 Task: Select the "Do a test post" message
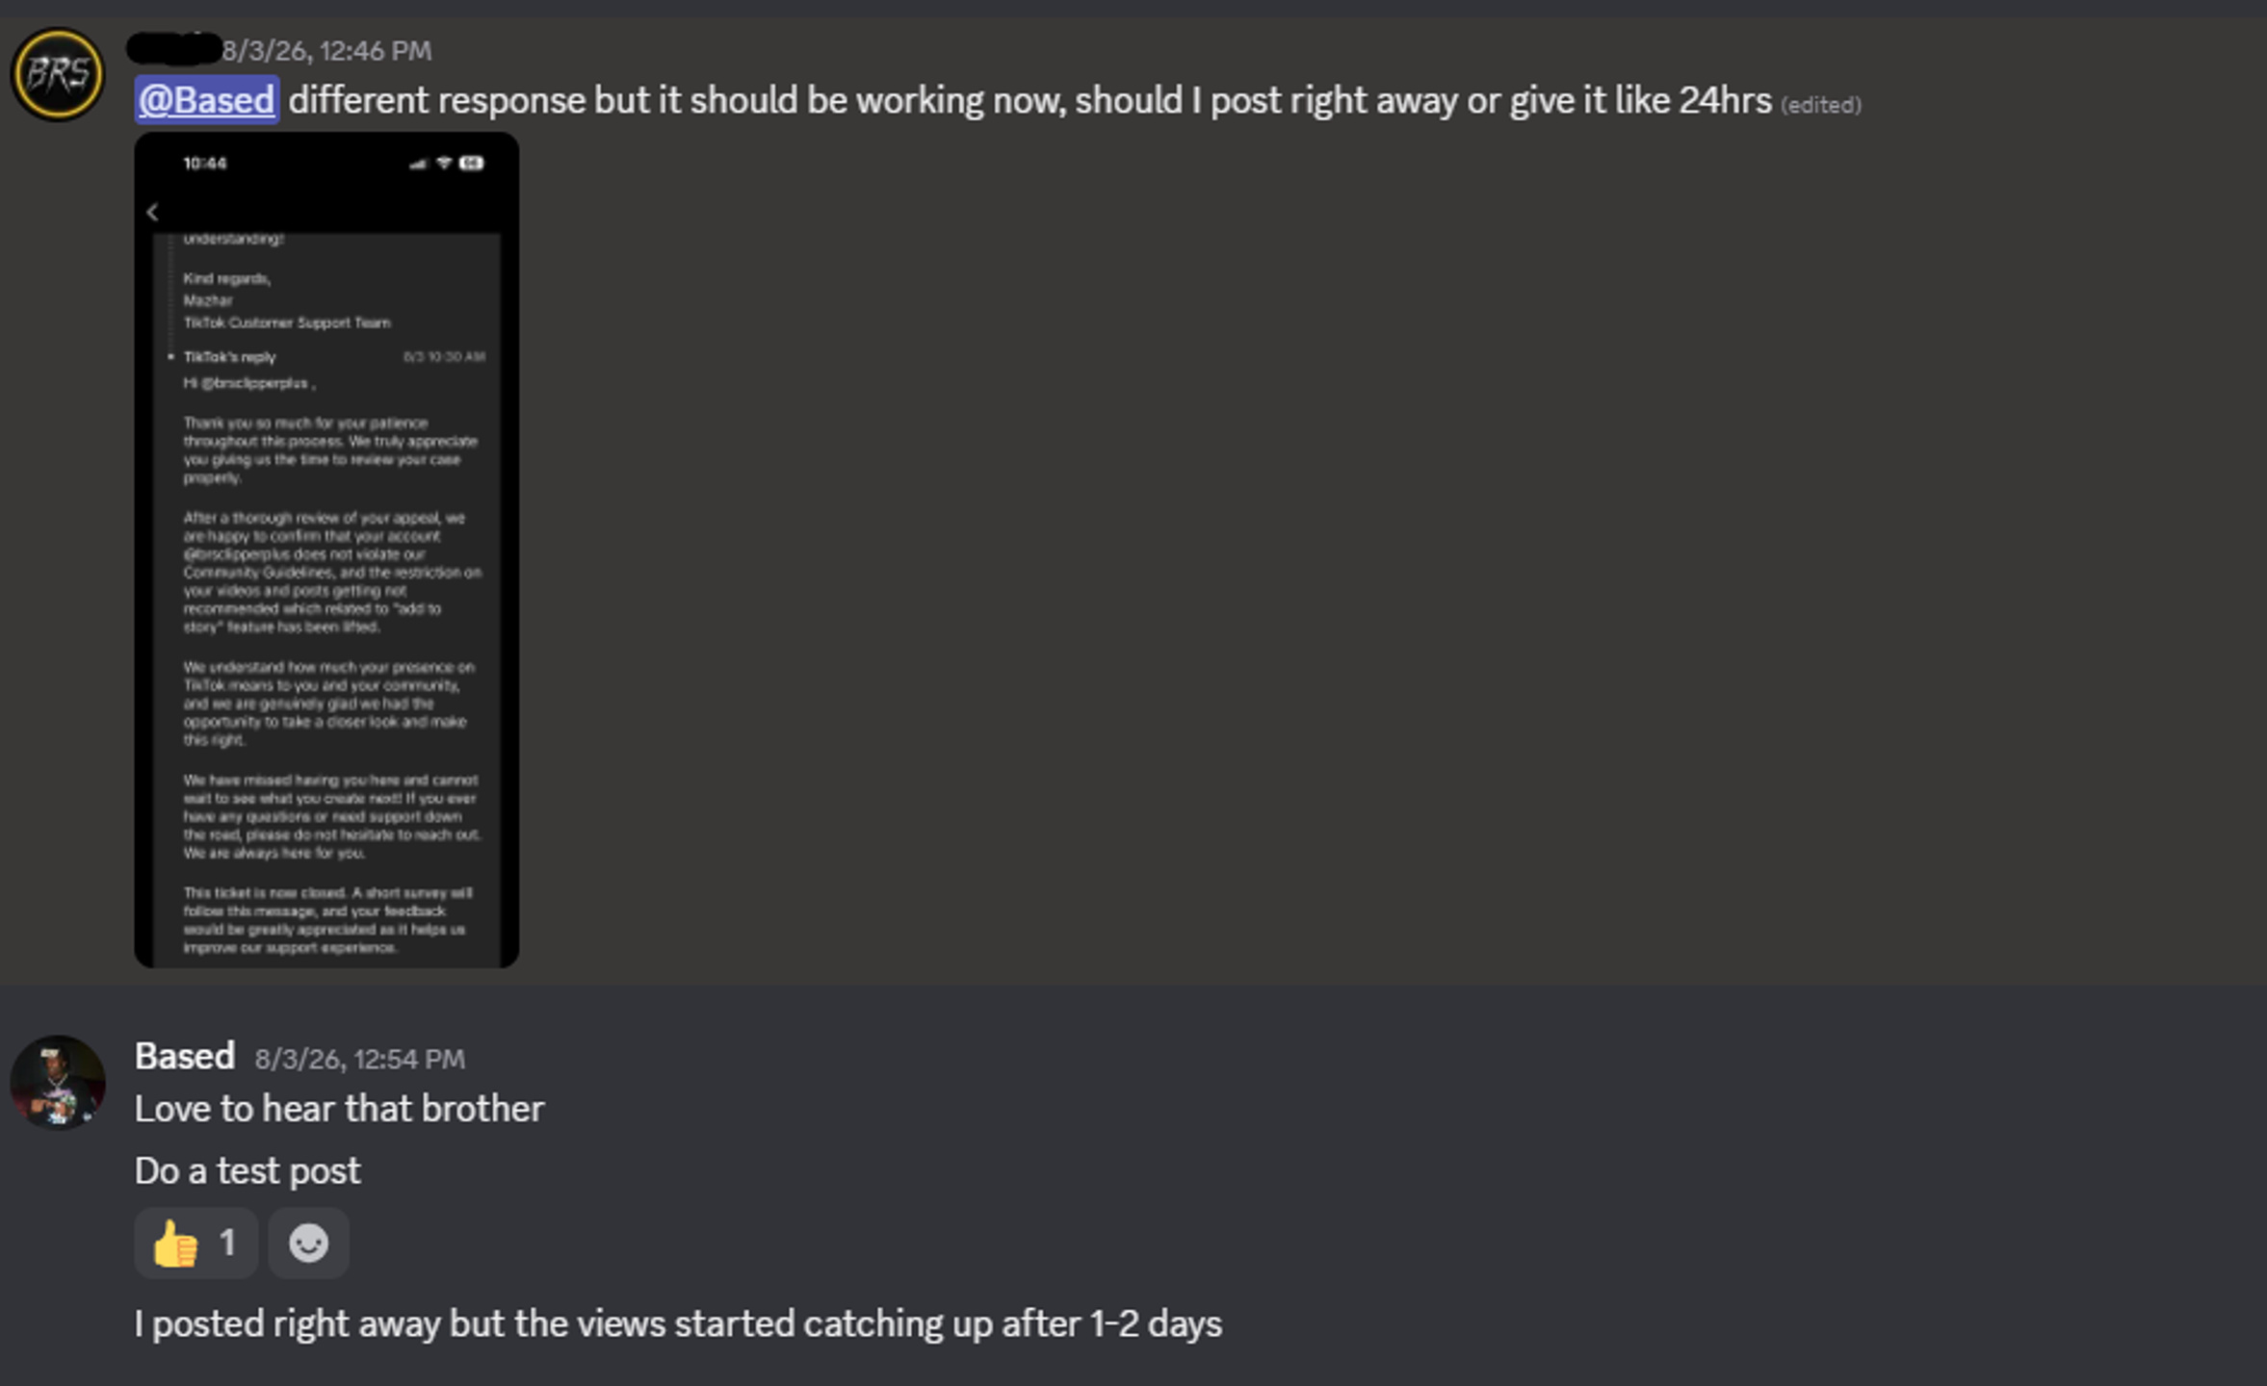(248, 1170)
